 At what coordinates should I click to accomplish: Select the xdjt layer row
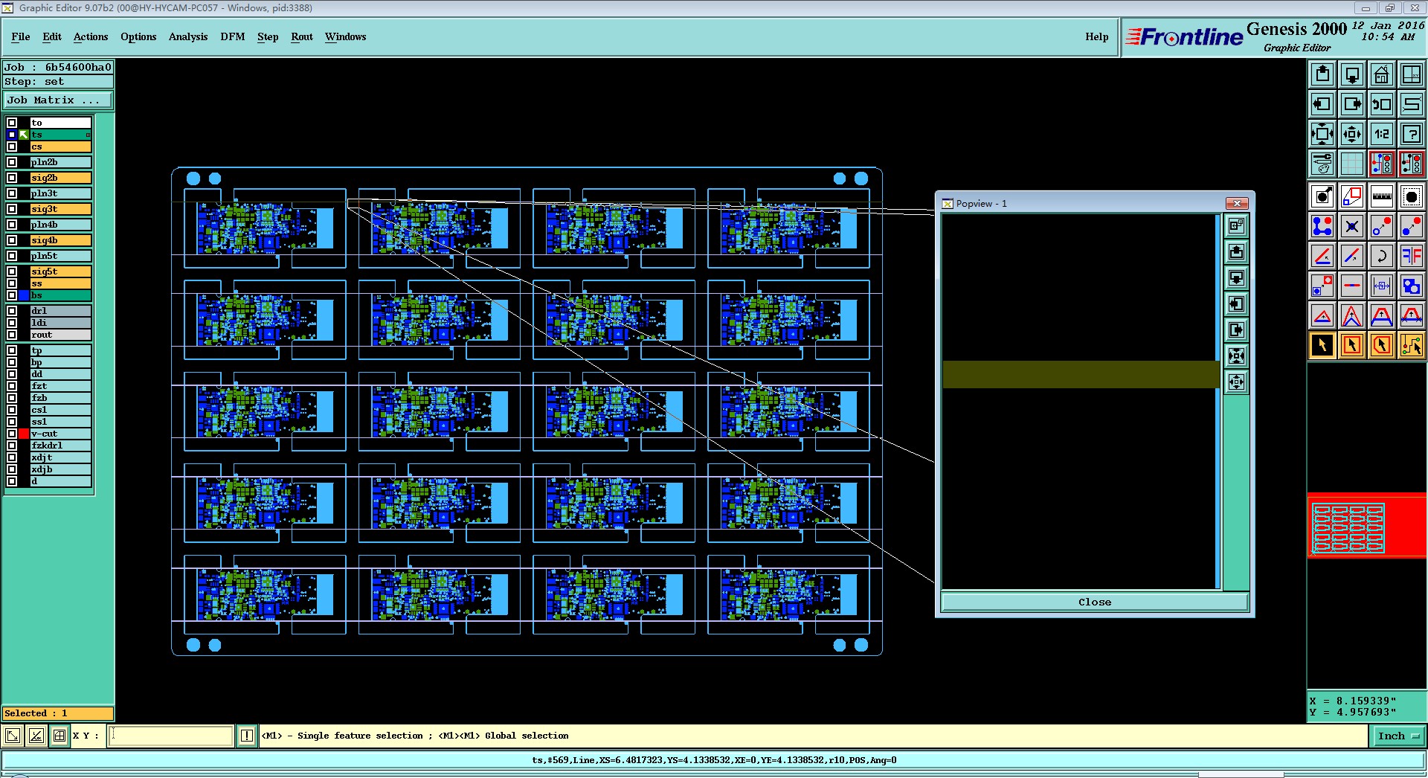(x=61, y=457)
